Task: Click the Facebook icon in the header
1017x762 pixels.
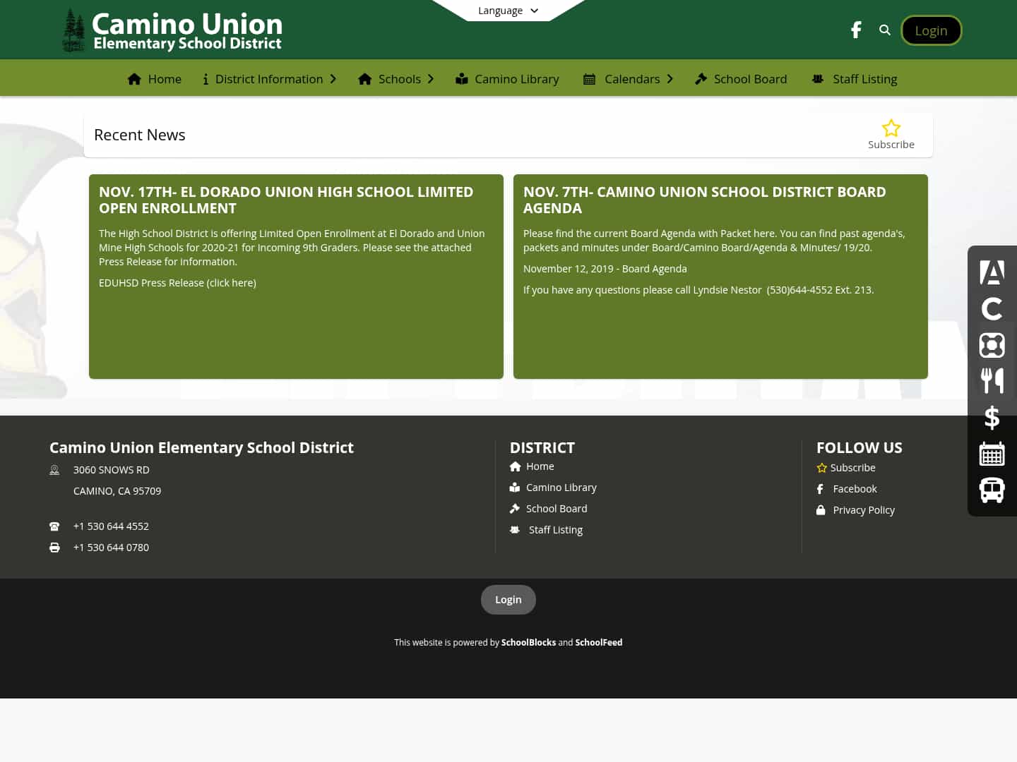Action: tap(856, 30)
